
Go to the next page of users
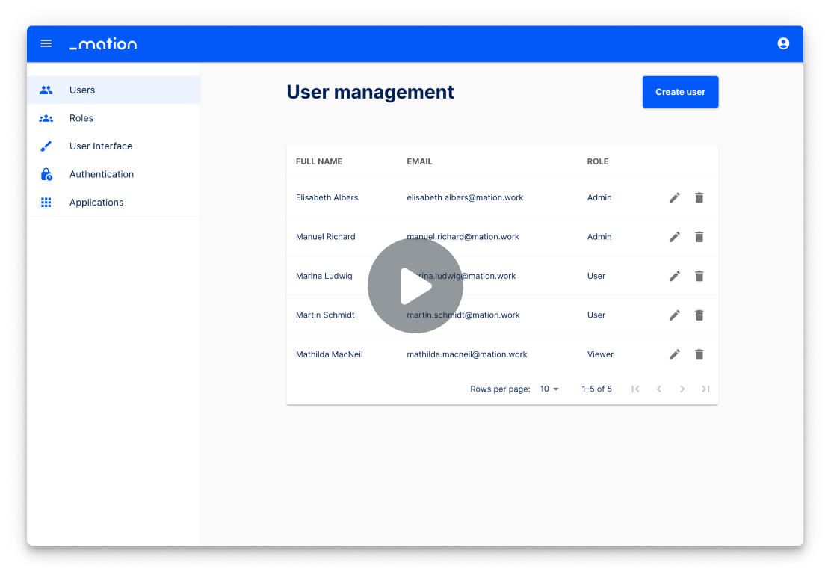coord(682,389)
